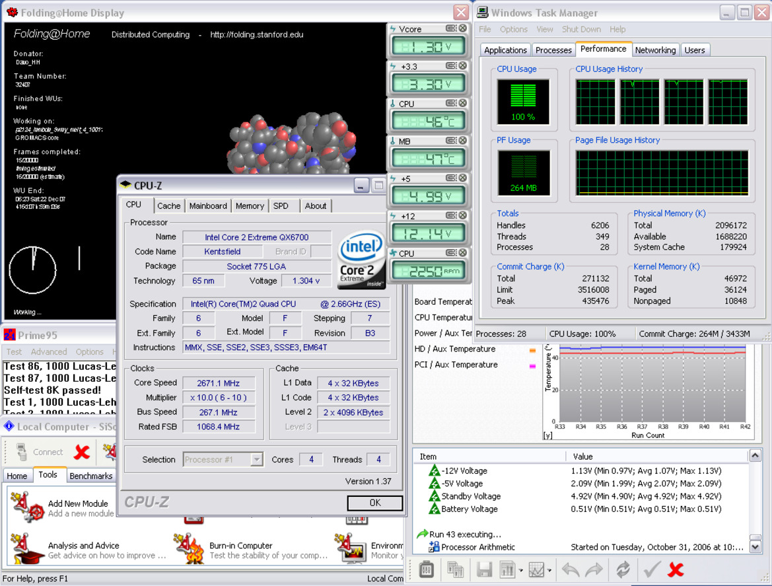Open settings icon on +5 voltage widget
772x586 pixels.
click(450, 178)
